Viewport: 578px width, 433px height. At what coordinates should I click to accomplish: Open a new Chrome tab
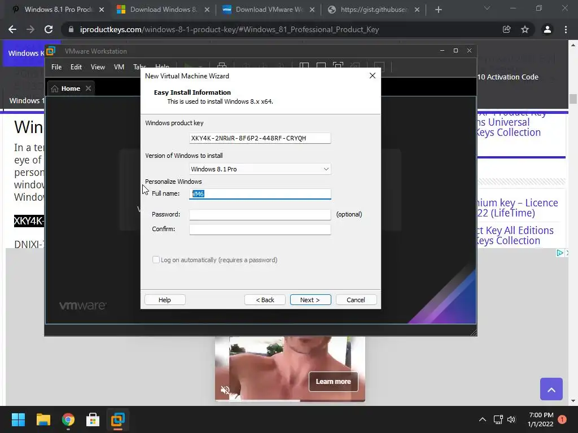click(438, 10)
